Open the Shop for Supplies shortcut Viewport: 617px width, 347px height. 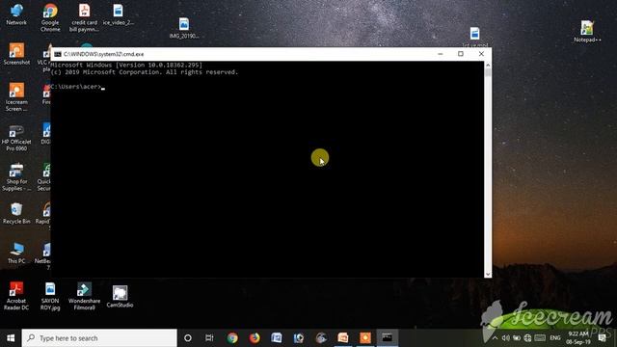(x=16, y=177)
